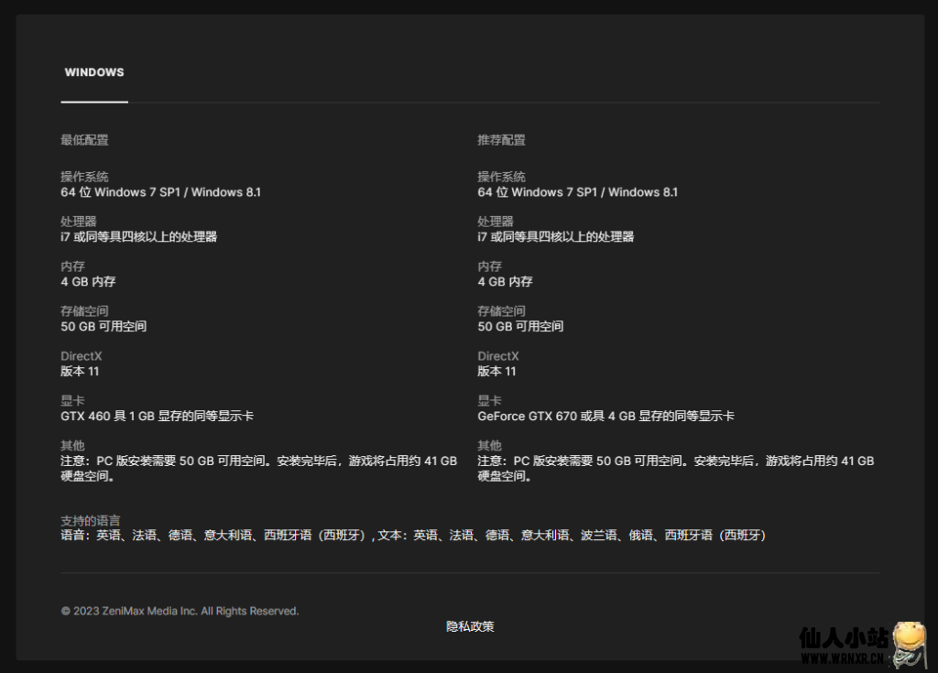Click 50 GB 可用空间 value under 推荐配置
This screenshot has height=673, width=938.
[520, 327]
